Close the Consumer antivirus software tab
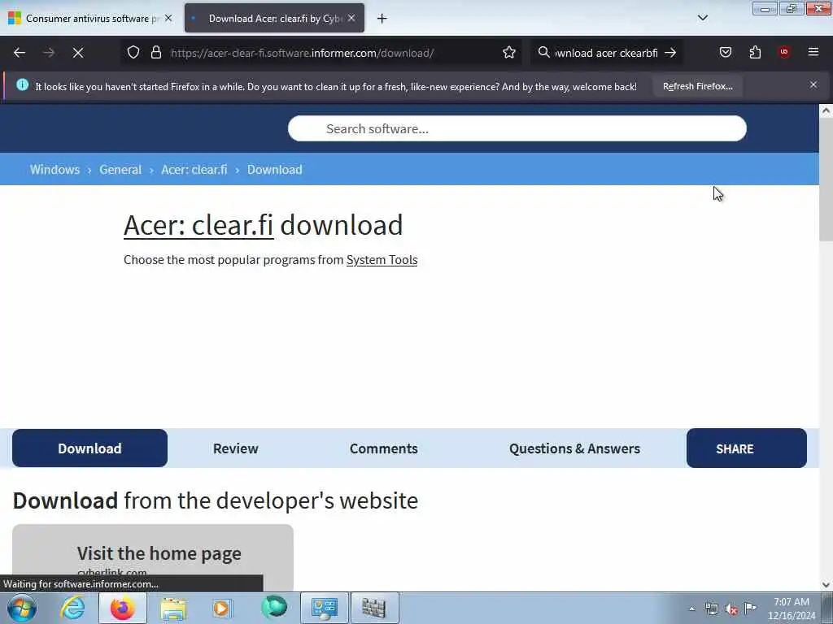833x624 pixels. tap(168, 18)
